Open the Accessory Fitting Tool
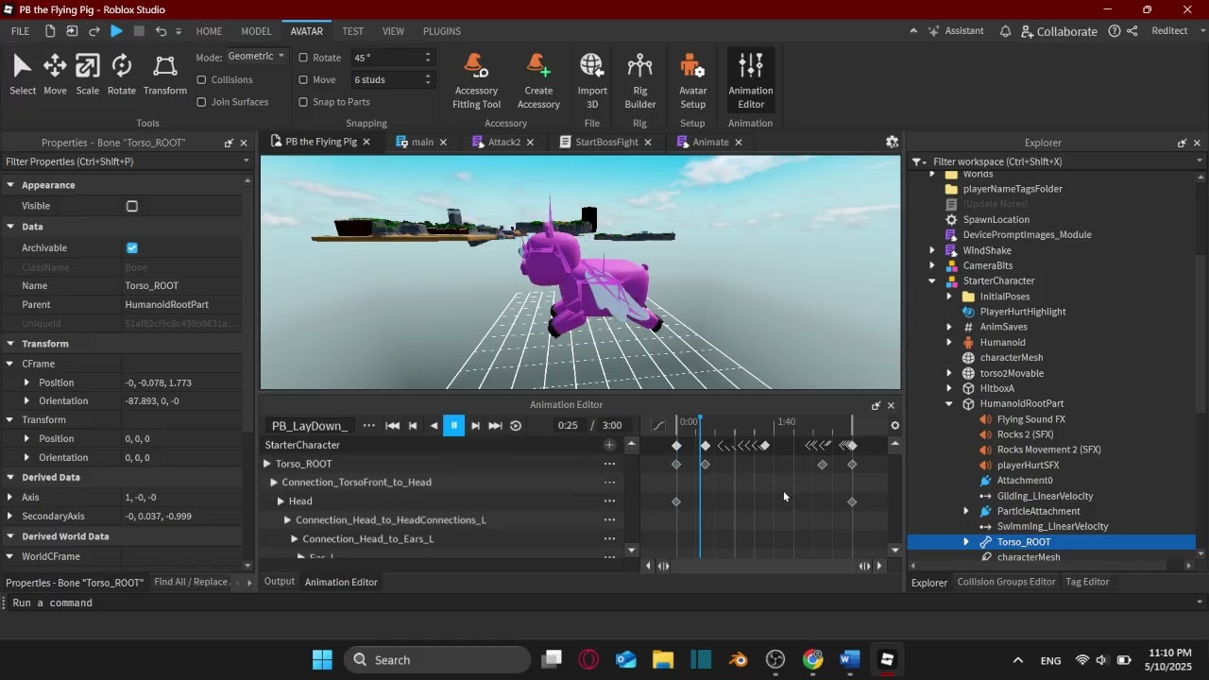1209x680 pixels. coord(477,80)
